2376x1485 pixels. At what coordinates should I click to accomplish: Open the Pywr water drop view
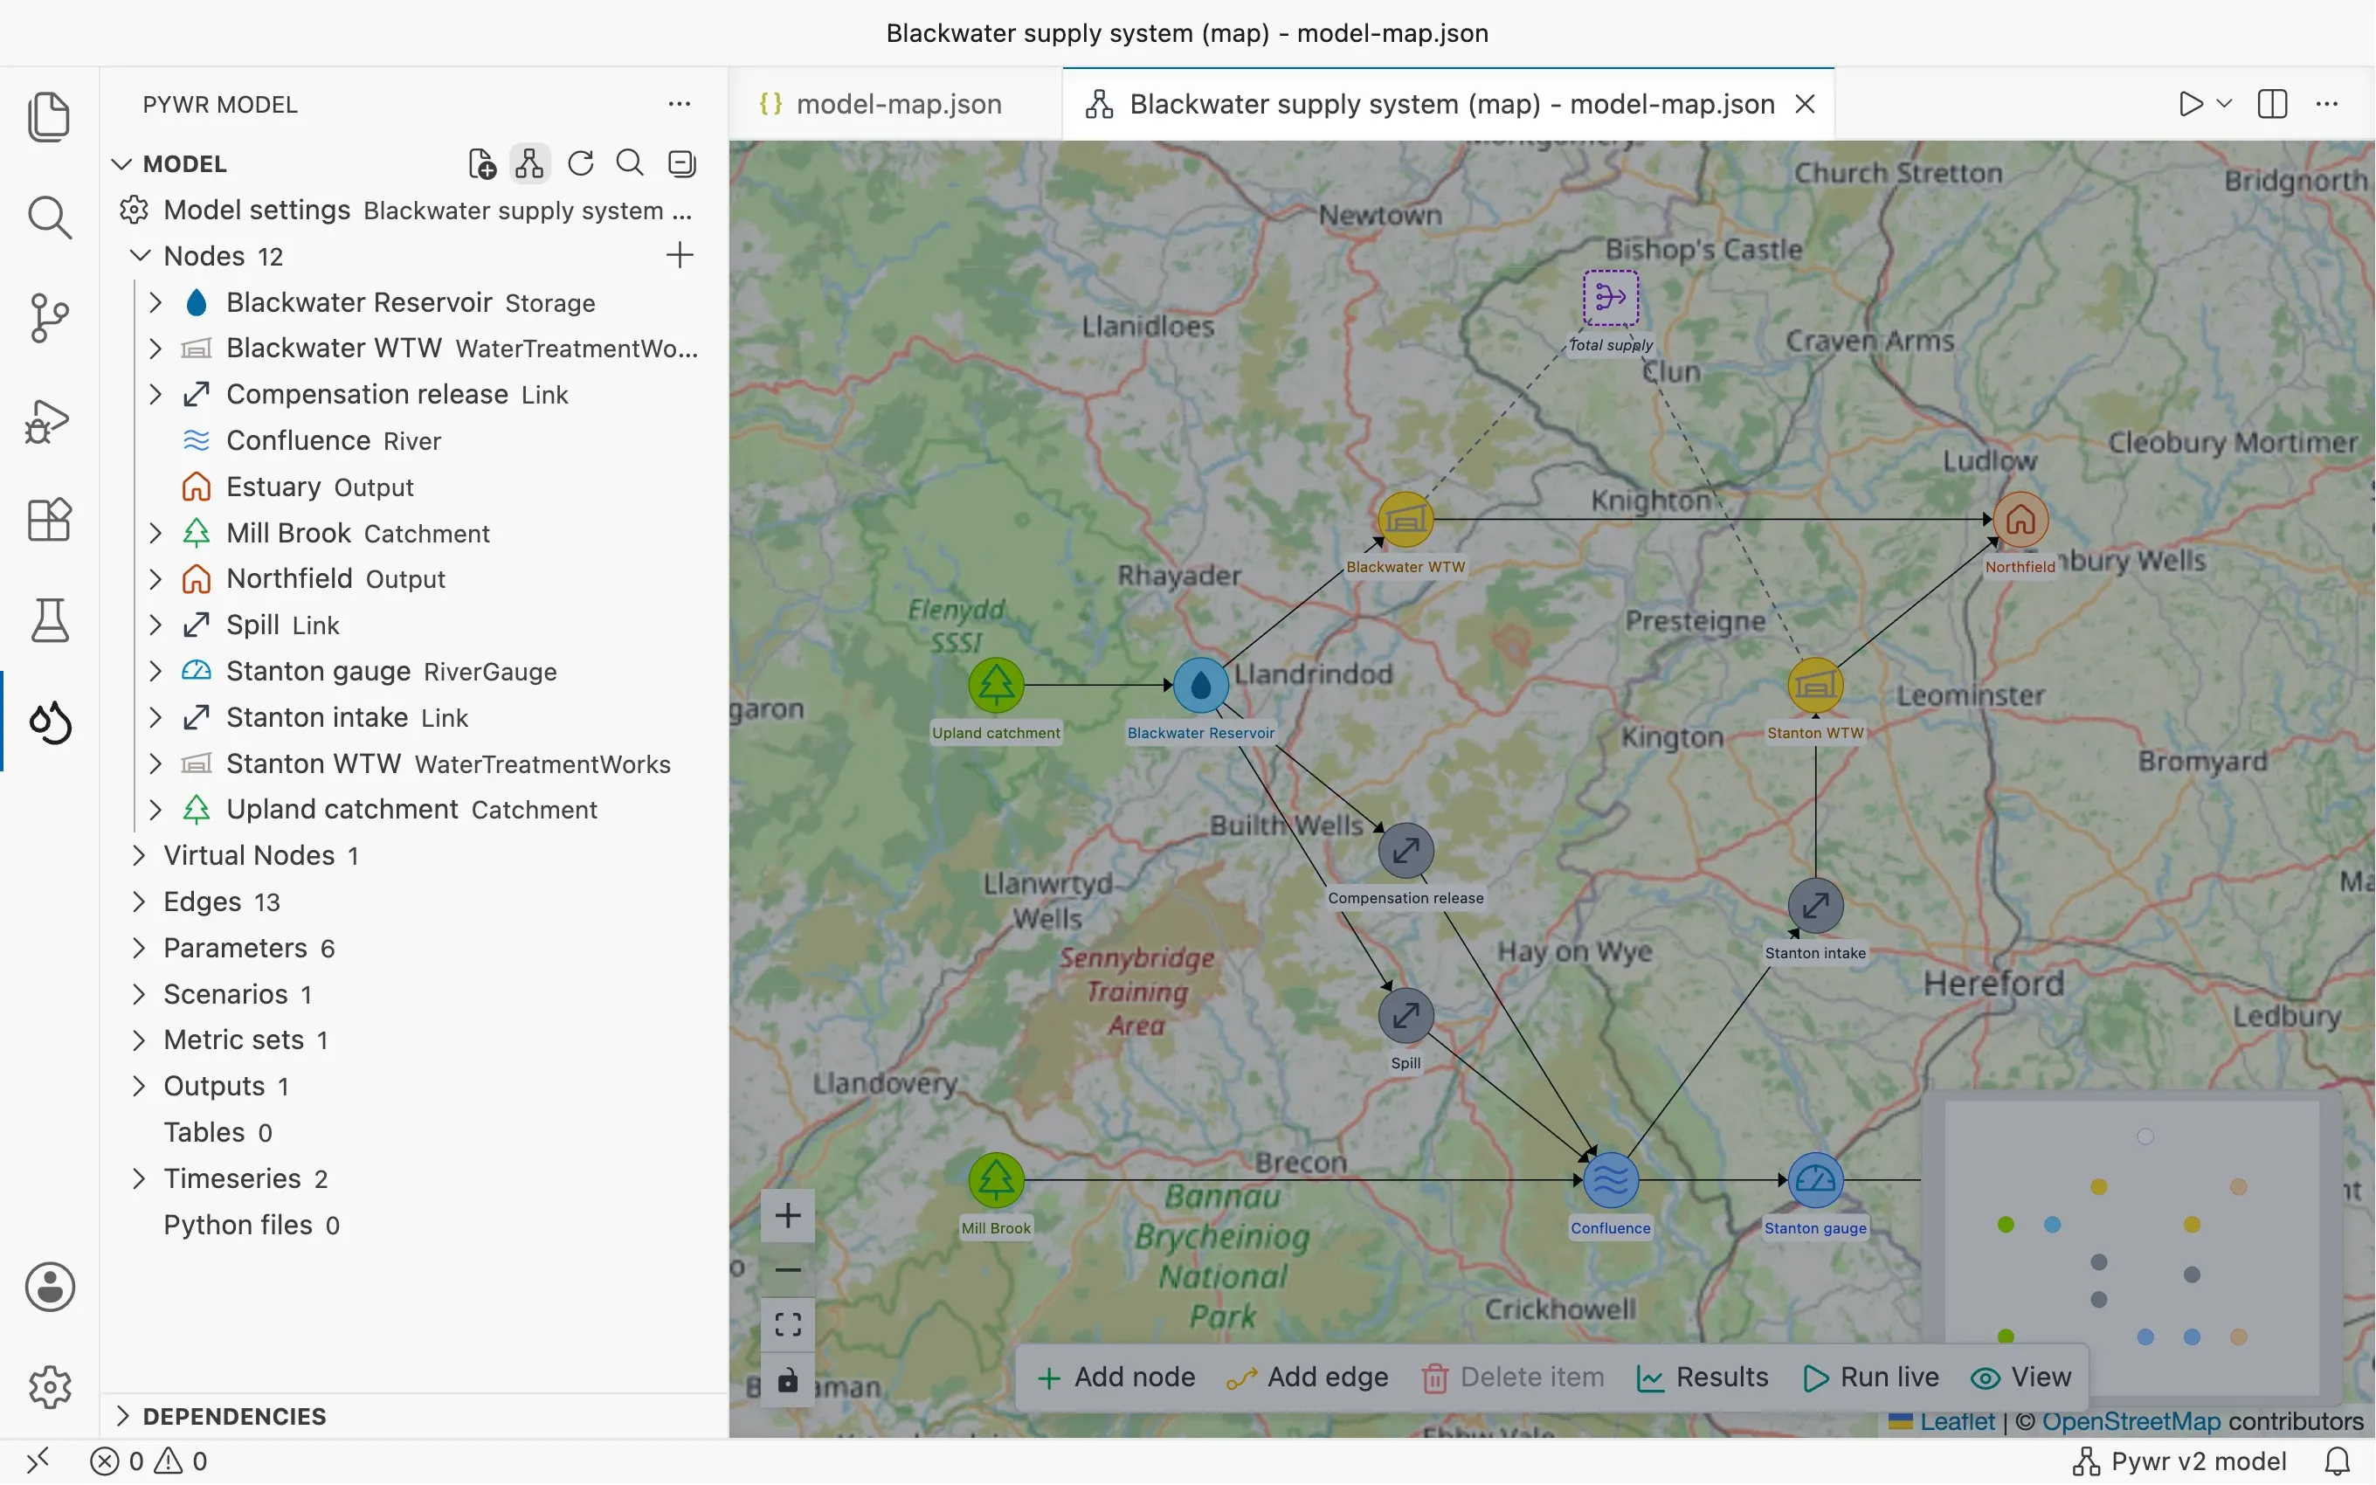pos(49,722)
